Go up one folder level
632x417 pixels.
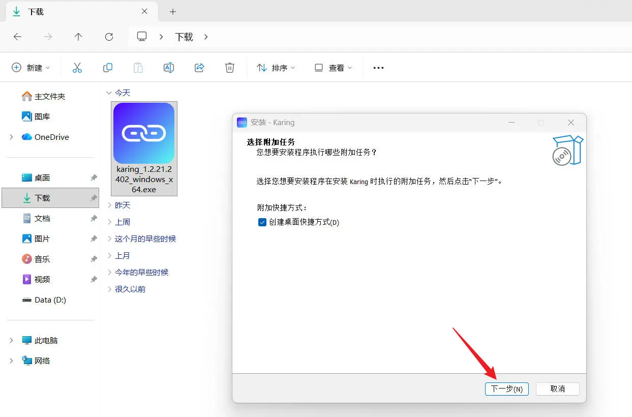[78, 37]
